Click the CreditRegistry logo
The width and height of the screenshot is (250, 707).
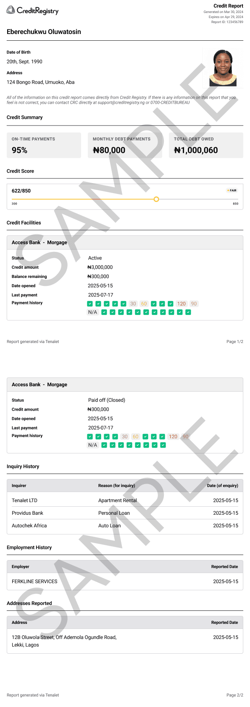[32, 11]
